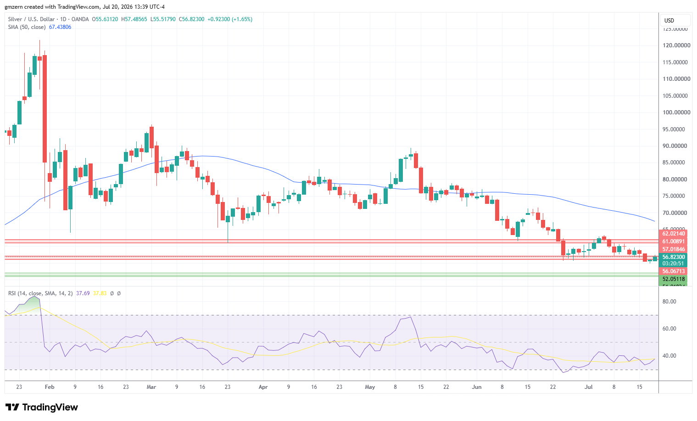Click the Apr date label on time axis

pyautogui.click(x=263, y=387)
